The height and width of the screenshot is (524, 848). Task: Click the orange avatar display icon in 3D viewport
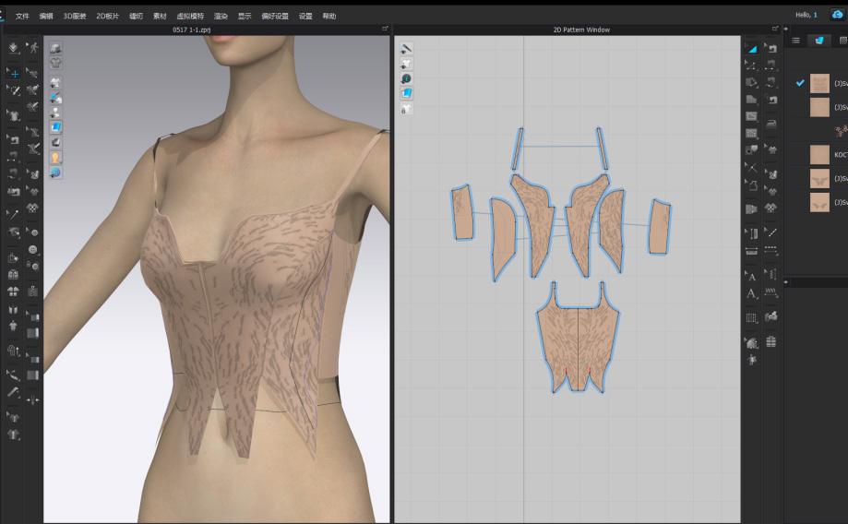click(x=56, y=158)
